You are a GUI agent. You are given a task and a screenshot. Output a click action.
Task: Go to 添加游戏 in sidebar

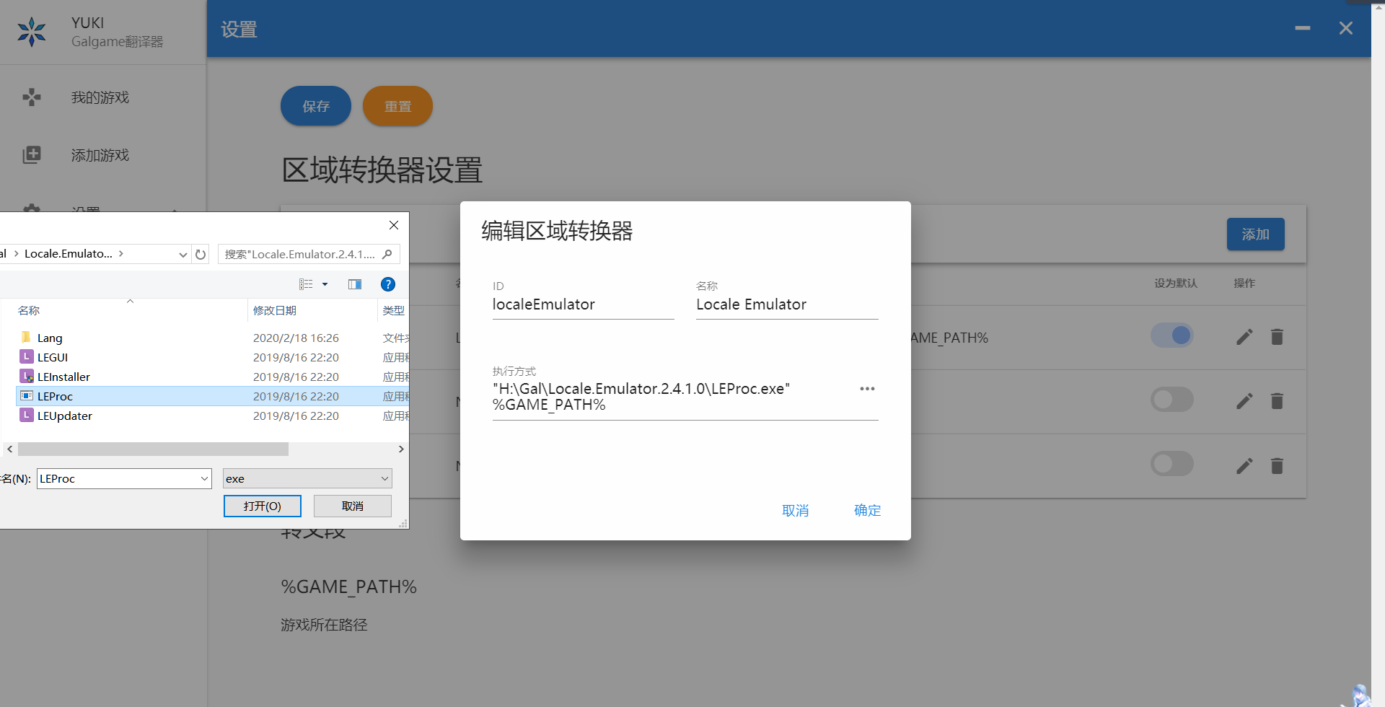[100, 155]
